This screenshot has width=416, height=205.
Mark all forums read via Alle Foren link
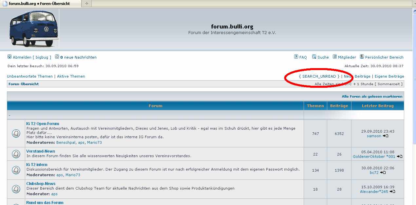click(372, 97)
